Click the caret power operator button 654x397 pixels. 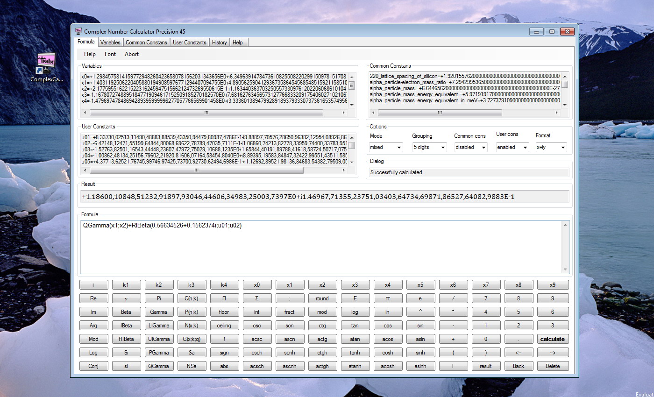point(420,312)
